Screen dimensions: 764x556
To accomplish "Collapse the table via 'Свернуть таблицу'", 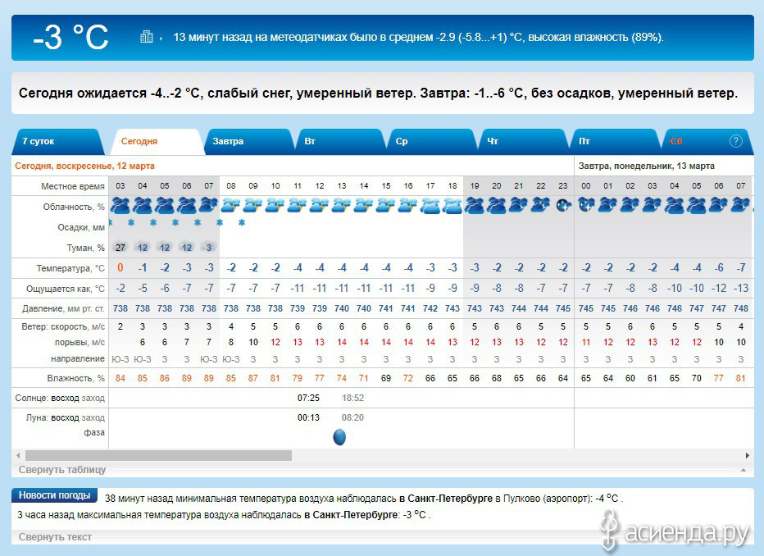I will (x=62, y=470).
